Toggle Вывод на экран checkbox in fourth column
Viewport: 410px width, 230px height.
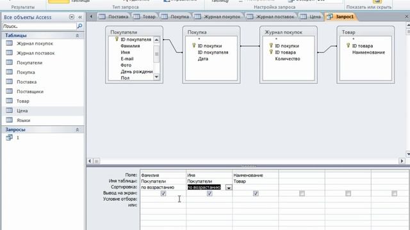[x=302, y=194]
